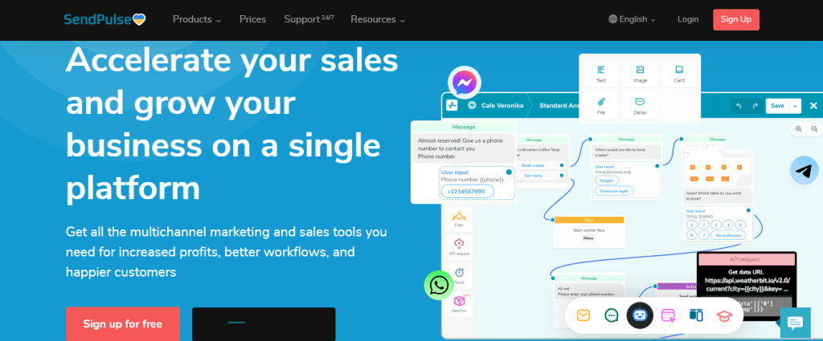Click the green chat bubble icon in bottom bar
The height and width of the screenshot is (341, 823).
(612, 315)
